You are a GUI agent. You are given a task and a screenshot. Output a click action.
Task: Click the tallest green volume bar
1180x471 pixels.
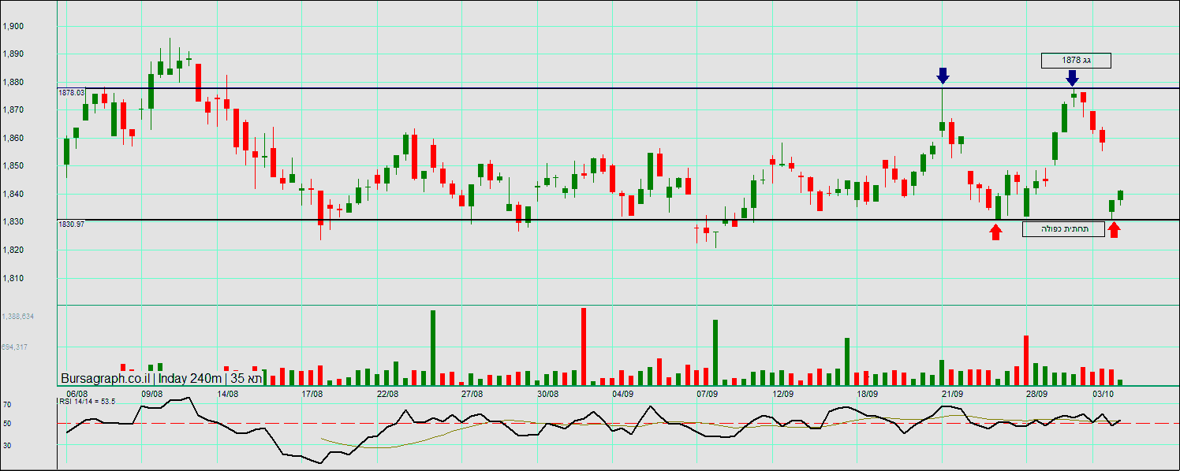tap(433, 347)
